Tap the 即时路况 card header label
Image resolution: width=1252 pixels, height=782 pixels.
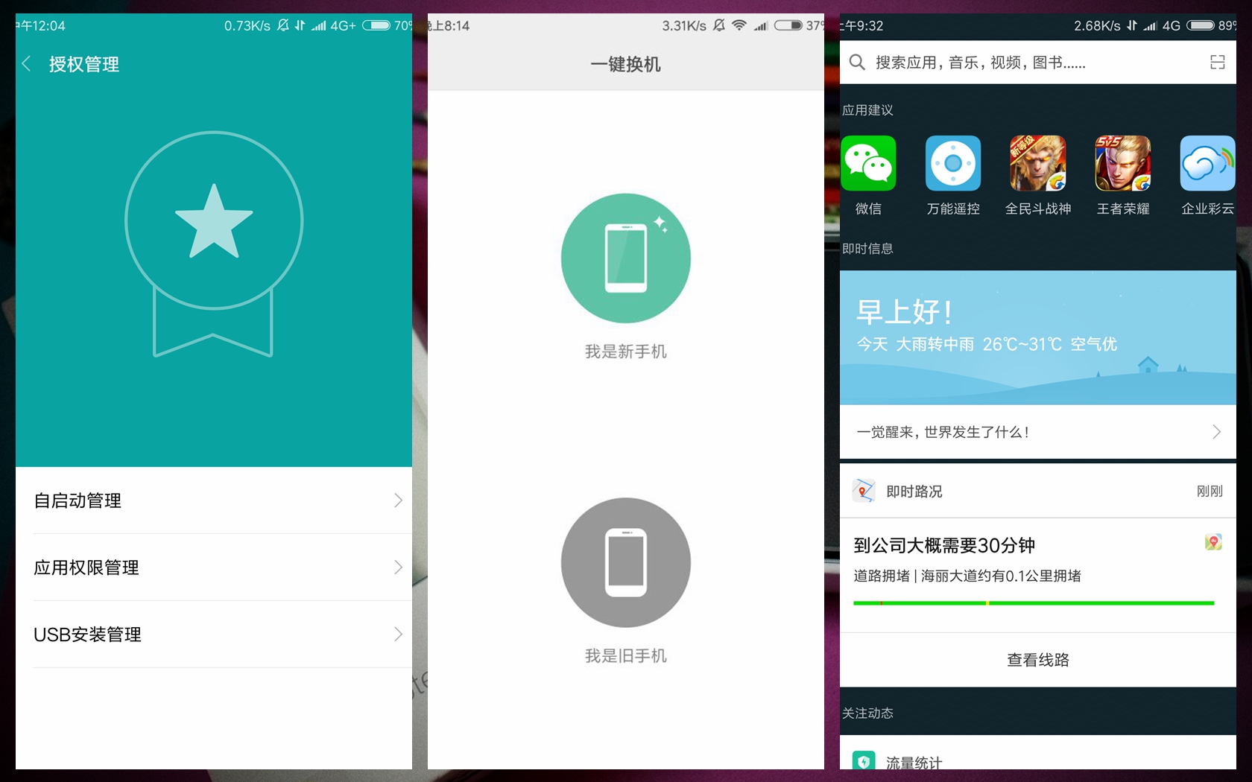pos(914,492)
